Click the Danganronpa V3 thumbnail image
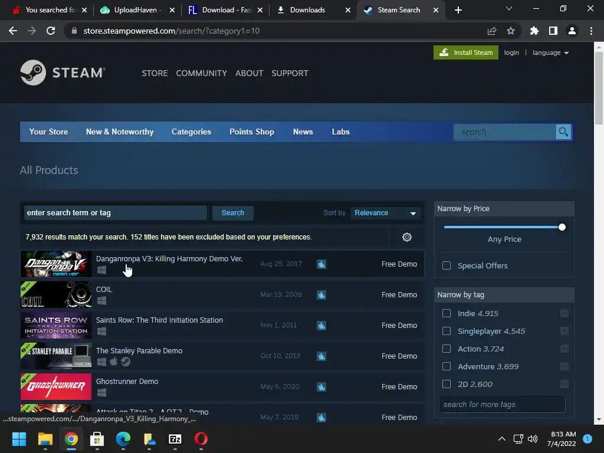Viewport: 604px width, 453px height. tap(56, 264)
